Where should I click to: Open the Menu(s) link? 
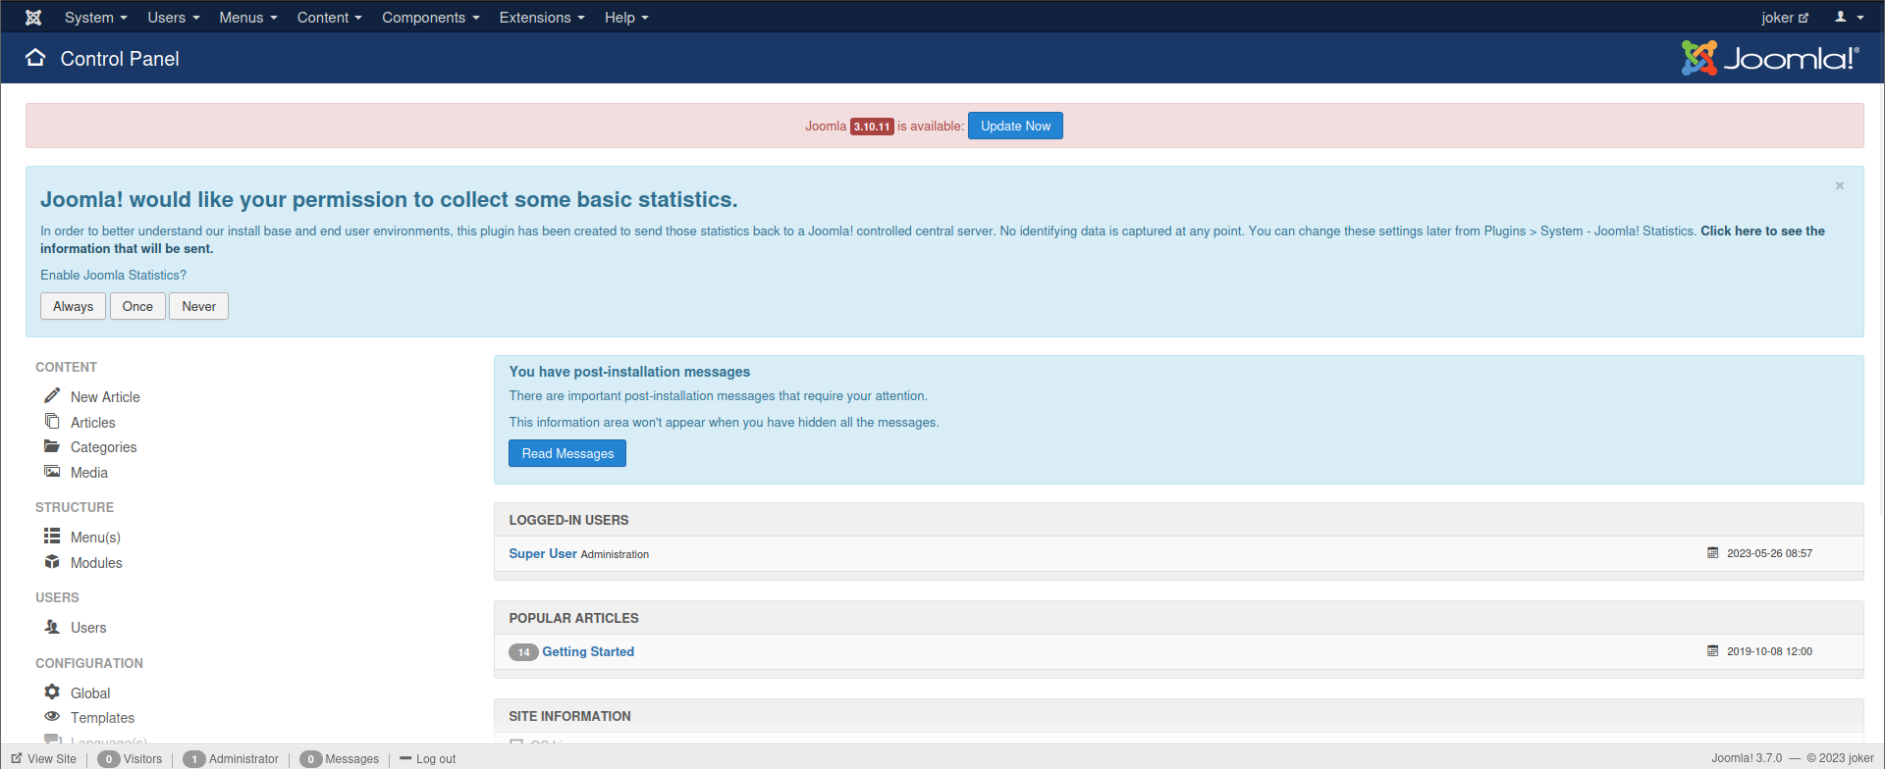[x=95, y=538]
